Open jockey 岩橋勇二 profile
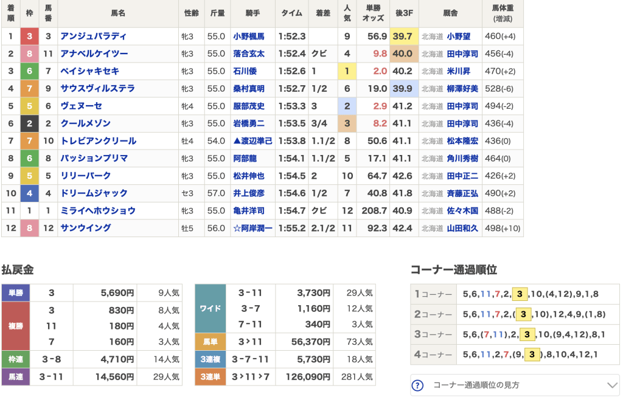623x397 pixels. (249, 124)
